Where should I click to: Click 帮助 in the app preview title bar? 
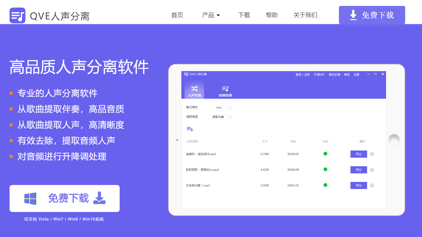point(347,75)
